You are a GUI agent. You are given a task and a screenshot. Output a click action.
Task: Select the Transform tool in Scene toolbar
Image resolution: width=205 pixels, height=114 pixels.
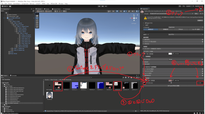(37, 27)
